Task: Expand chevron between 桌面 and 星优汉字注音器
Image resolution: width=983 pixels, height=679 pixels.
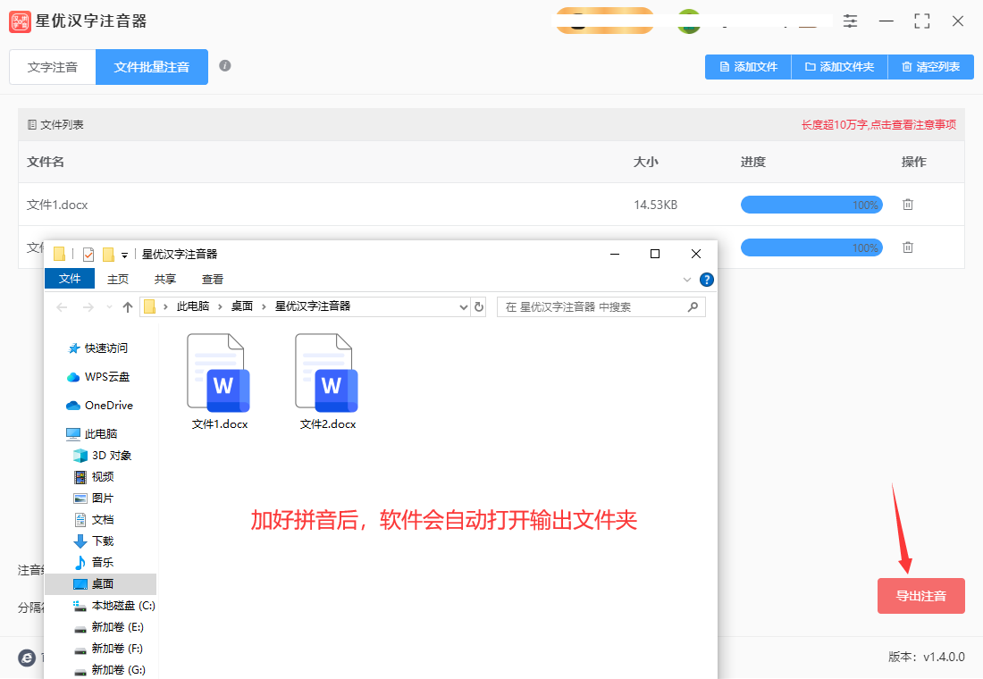Action: pyautogui.click(x=264, y=306)
